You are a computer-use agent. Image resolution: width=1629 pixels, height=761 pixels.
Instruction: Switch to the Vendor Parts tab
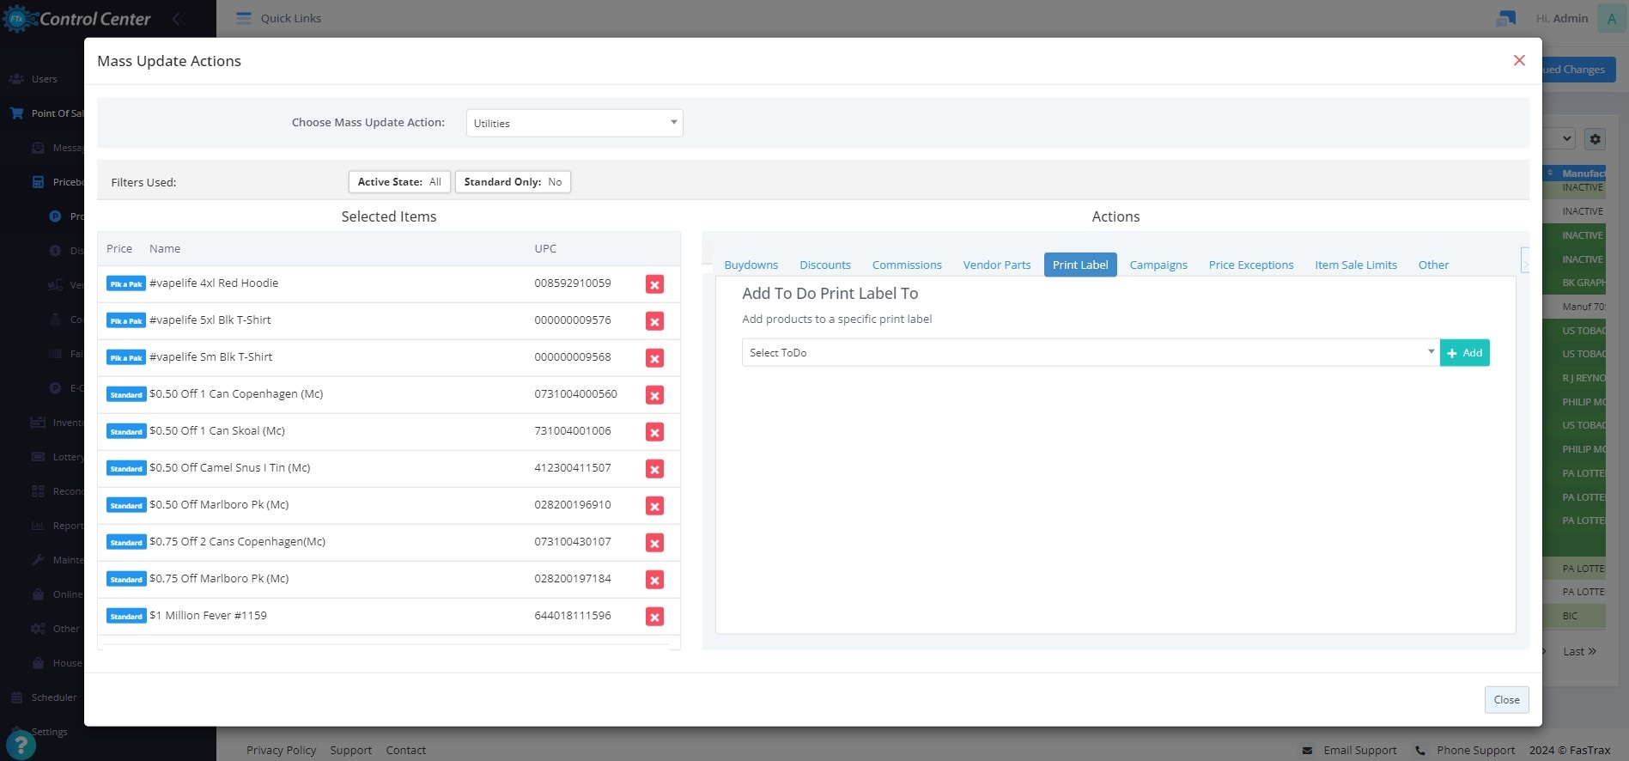point(997,265)
